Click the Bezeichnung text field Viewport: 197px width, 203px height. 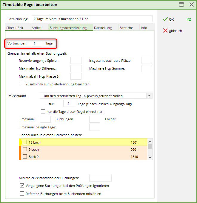coord(92,19)
